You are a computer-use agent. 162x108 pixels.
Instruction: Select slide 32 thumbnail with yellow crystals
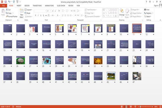pyautogui.click(x=98, y=60)
